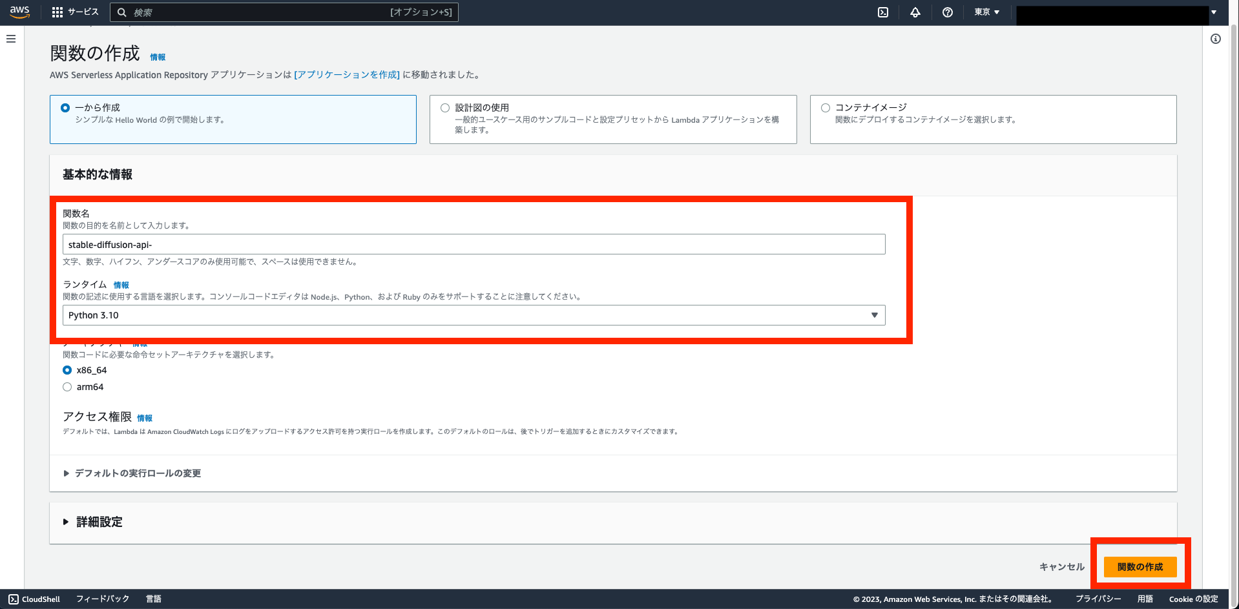
Task: Open the hamburger side navigation menu
Action: point(11,39)
